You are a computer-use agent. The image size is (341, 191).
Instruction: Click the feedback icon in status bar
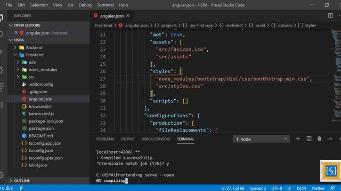(332, 188)
